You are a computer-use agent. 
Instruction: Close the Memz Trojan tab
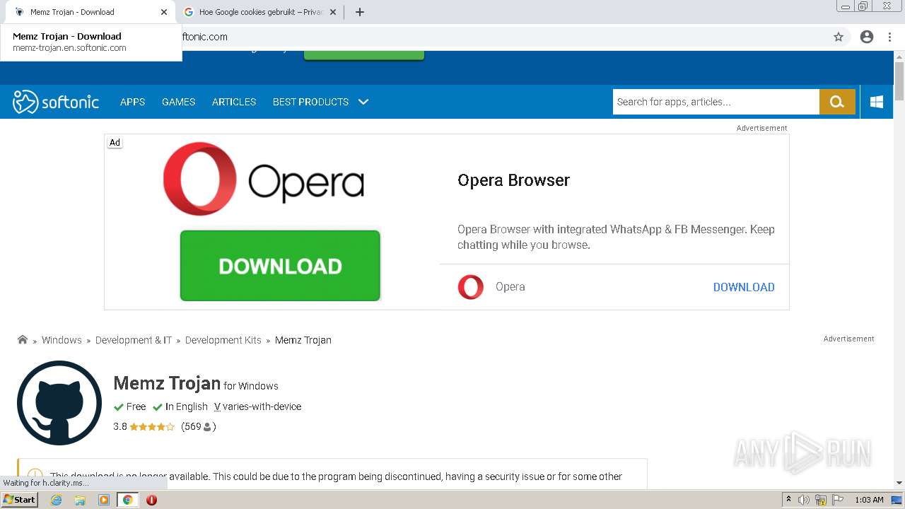[x=164, y=12]
